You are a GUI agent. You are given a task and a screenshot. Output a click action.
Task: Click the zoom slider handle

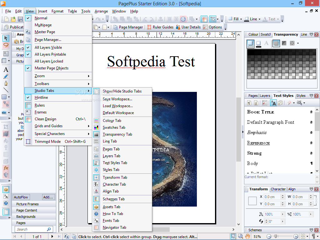pyautogui.click(x=276, y=237)
